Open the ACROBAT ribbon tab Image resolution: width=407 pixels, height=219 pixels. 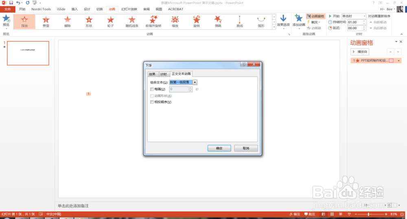point(176,9)
